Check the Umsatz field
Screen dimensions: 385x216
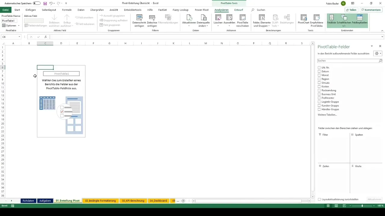319,83
